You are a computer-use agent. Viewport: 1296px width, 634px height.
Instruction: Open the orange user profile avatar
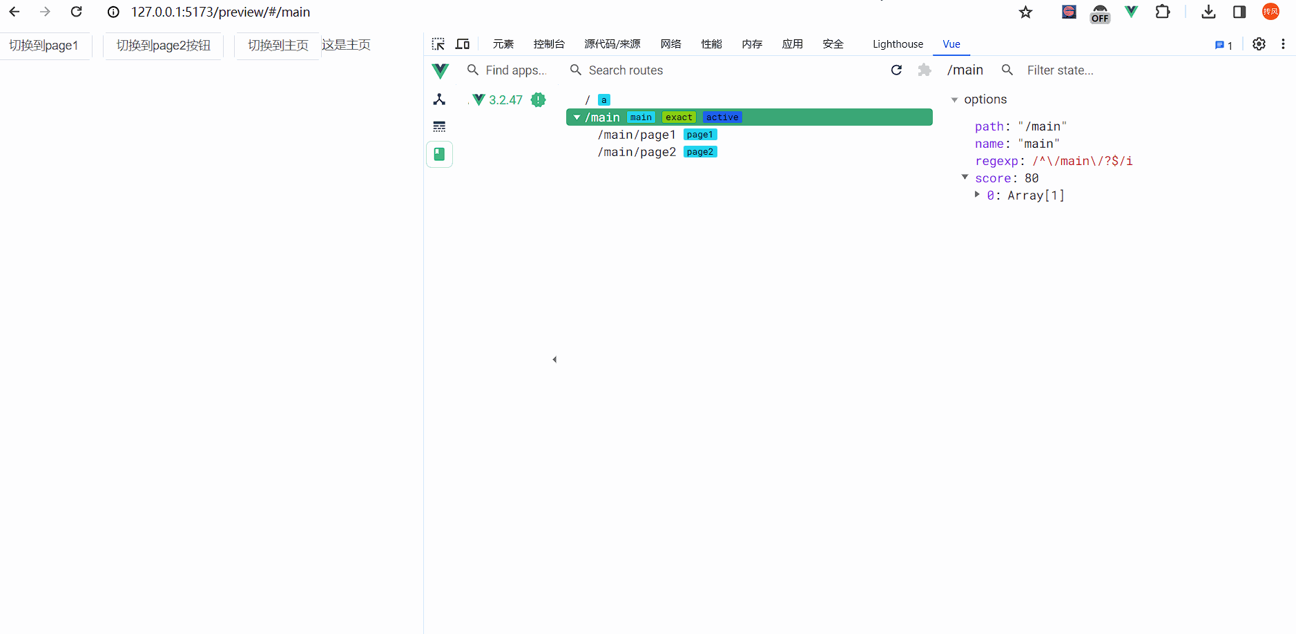(1270, 12)
